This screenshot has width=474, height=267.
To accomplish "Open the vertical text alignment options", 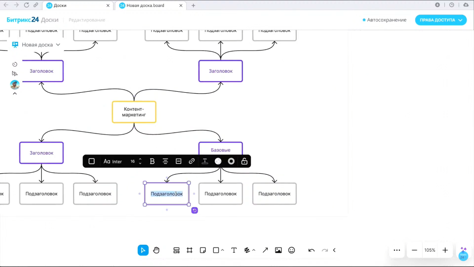I will [178, 161].
